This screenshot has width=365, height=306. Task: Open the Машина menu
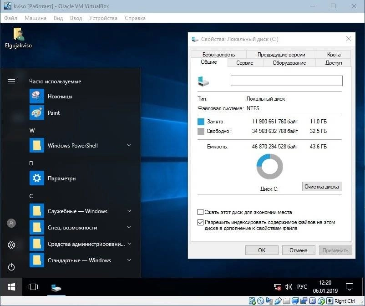35,18
